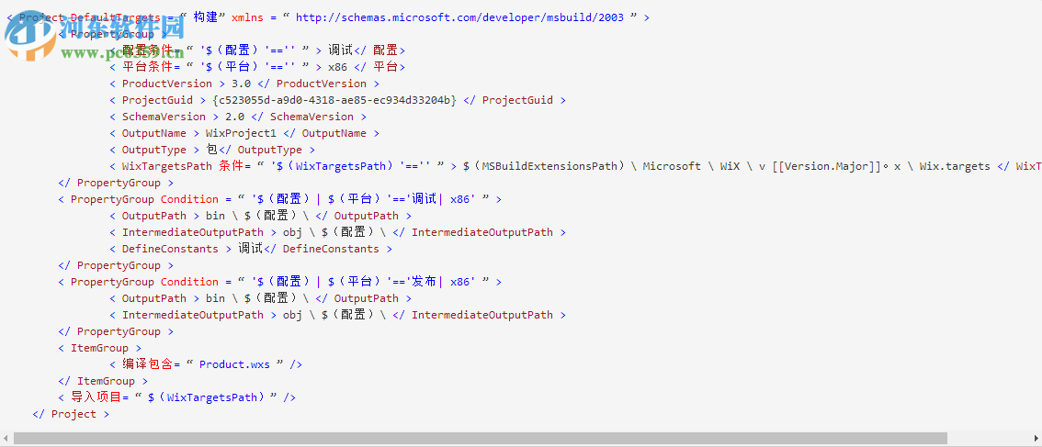This screenshot has width=1042, height=447.
Task: Click the 平台条件 attribute text
Action: pyautogui.click(x=148, y=67)
